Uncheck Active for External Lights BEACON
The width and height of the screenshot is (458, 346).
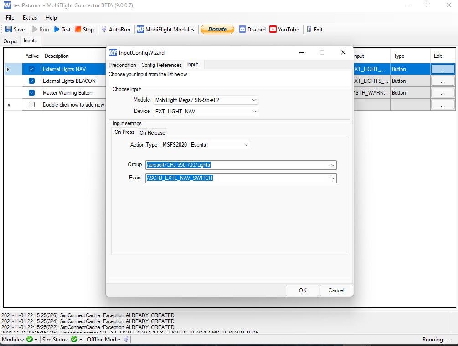point(31,81)
